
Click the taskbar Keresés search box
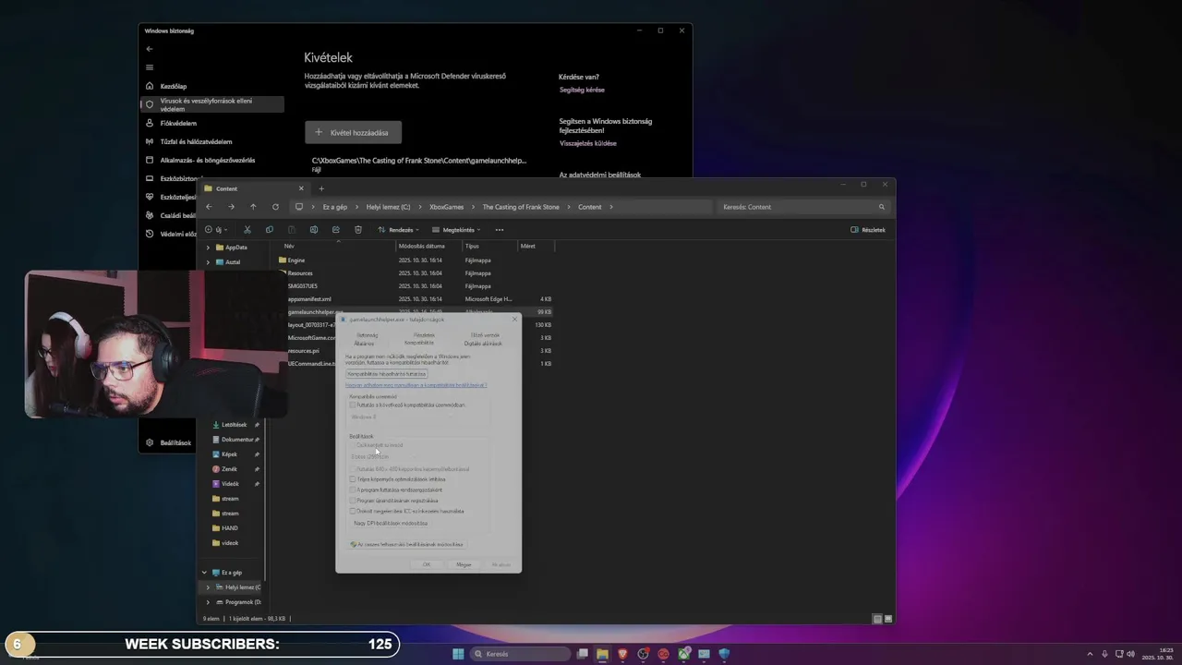point(520,654)
